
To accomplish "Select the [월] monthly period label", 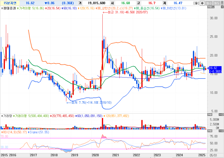I will click(x=196, y=3).
